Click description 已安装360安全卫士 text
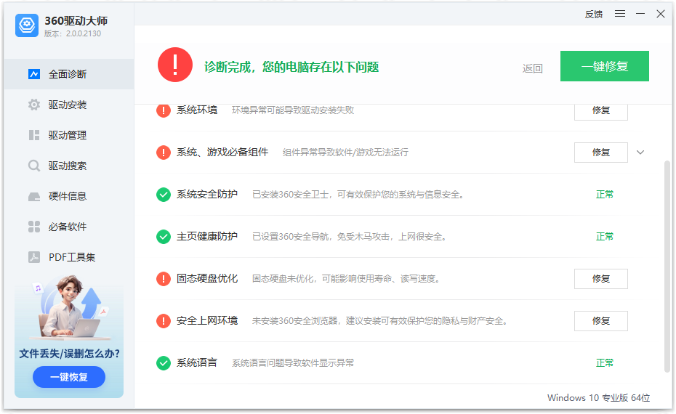676x414 pixels. [x=358, y=195]
